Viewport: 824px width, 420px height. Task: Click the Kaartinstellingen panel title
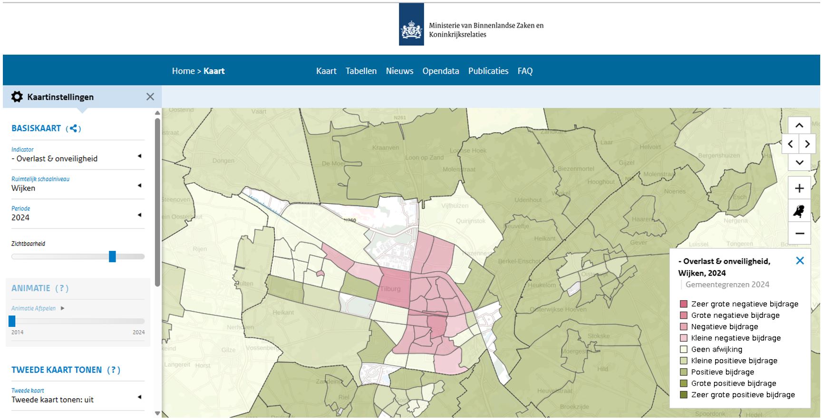pyautogui.click(x=60, y=97)
